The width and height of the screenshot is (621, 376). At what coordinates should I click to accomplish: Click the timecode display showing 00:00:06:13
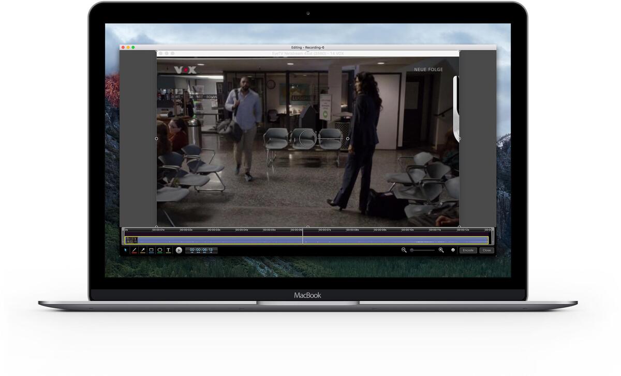(201, 250)
